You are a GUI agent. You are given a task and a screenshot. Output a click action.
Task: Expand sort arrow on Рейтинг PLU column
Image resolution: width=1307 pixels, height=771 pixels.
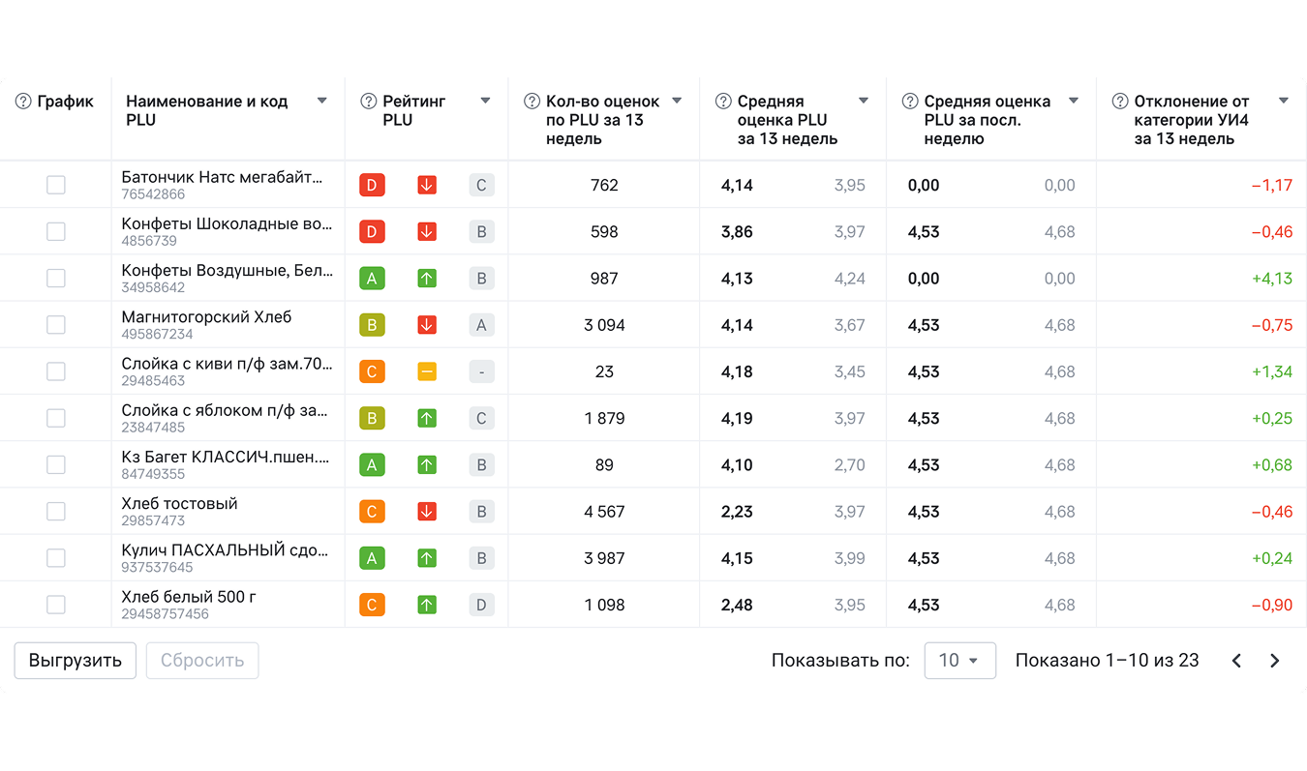[x=486, y=102]
